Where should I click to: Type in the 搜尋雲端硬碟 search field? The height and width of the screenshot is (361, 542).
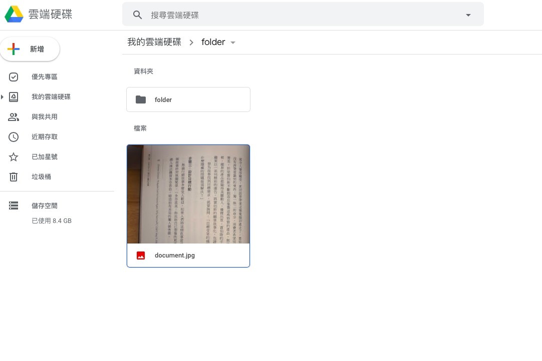[301, 15]
